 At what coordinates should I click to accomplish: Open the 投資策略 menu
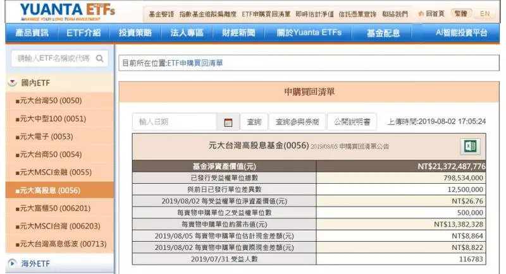pos(135,33)
